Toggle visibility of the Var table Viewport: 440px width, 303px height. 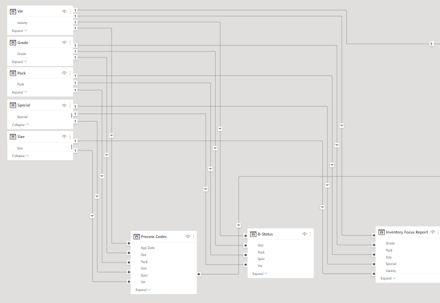click(64, 11)
